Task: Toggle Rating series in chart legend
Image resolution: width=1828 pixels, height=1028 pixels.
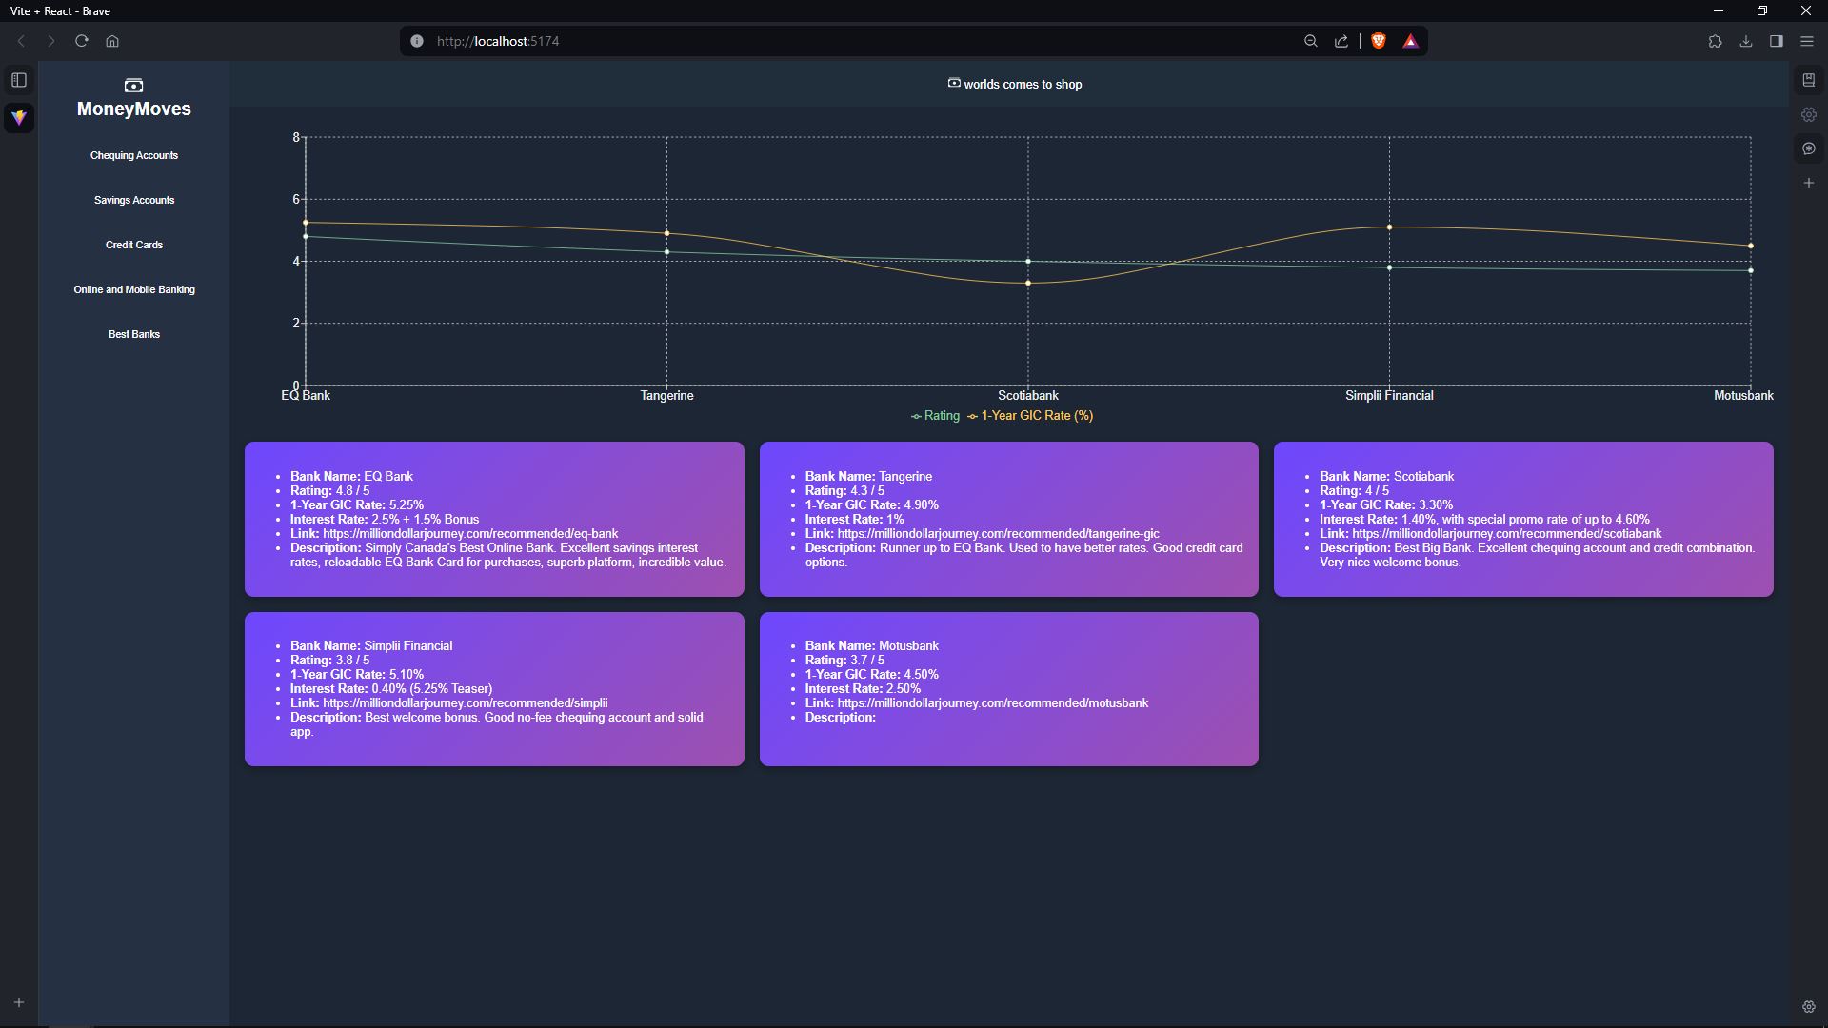Action: click(935, 416)
